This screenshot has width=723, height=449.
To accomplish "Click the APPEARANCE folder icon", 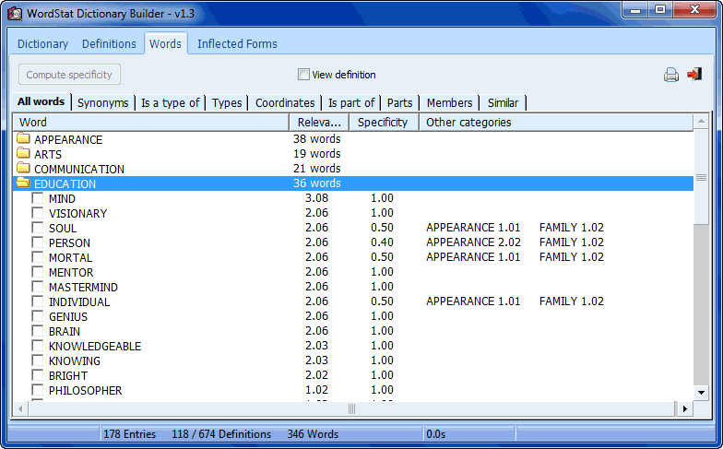I will pyautogui.click(x=23, y=139).
